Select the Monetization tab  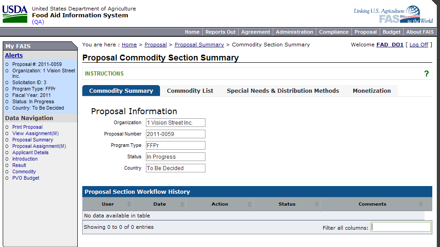(x=371, y=91)
